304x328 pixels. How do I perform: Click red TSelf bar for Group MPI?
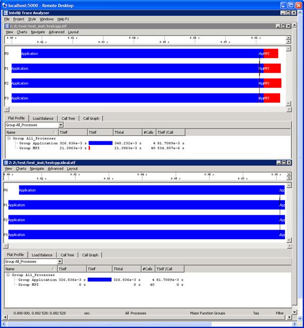click(89, 148)
